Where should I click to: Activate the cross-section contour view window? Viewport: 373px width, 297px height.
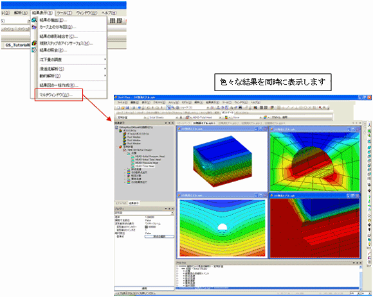click(222, 226)
